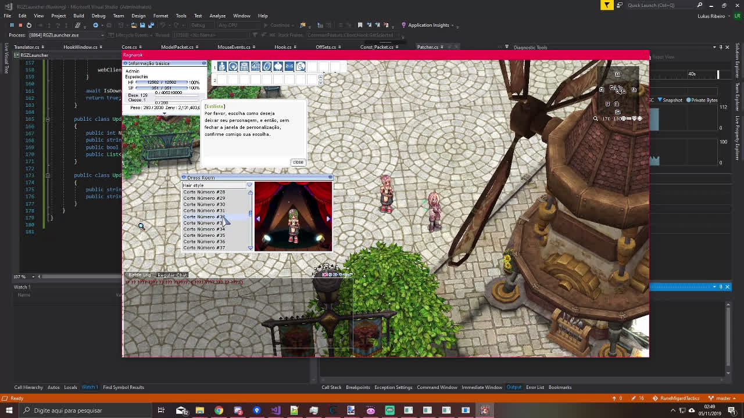This screenshot has width=744, height=418.
Task: Click the minimap zoom magnifier icon
Action: [595, 118]
